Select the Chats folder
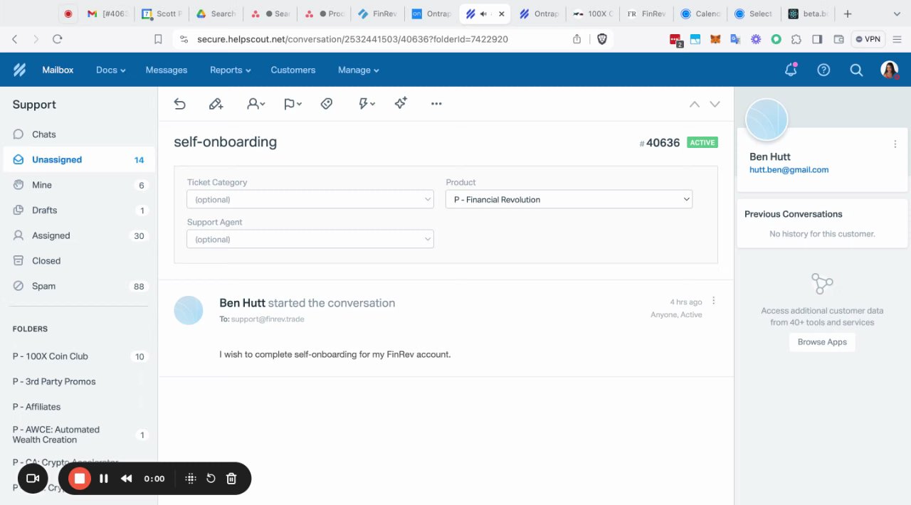The image size is (911, 505). tap(78, 134)
